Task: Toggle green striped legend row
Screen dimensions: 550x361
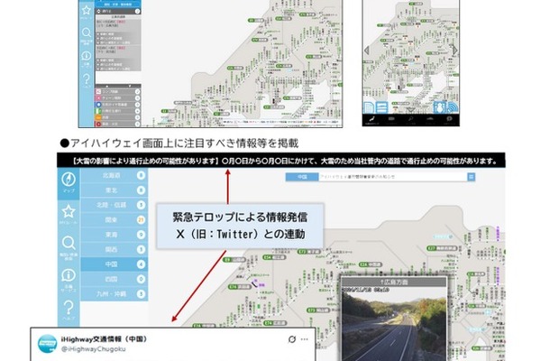Action: point(118,111)
